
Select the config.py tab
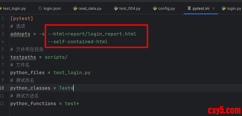pos(166,8)
